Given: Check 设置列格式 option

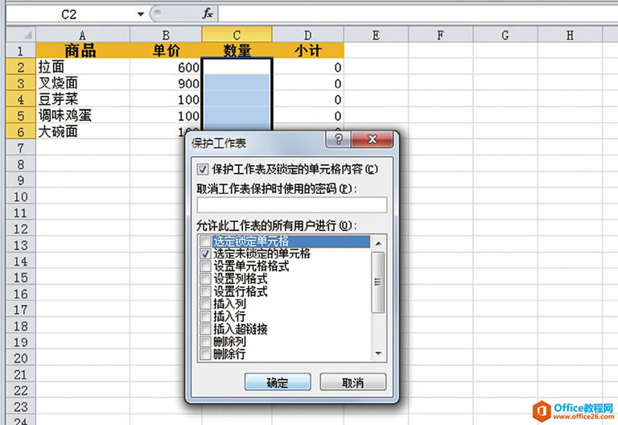Looking at the screenshot, I should [x=205, y=279].
